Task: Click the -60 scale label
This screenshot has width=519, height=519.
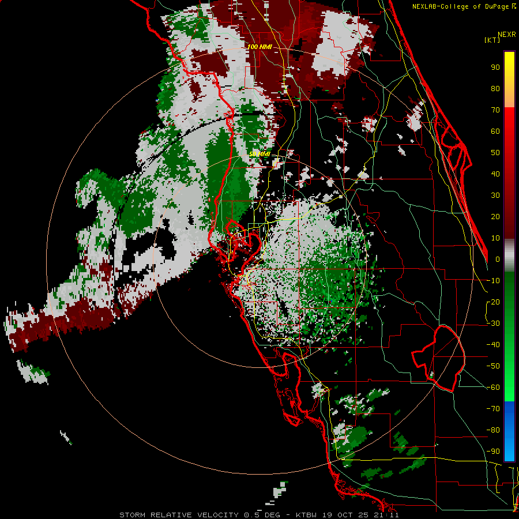Action: (x=493, y=388)
